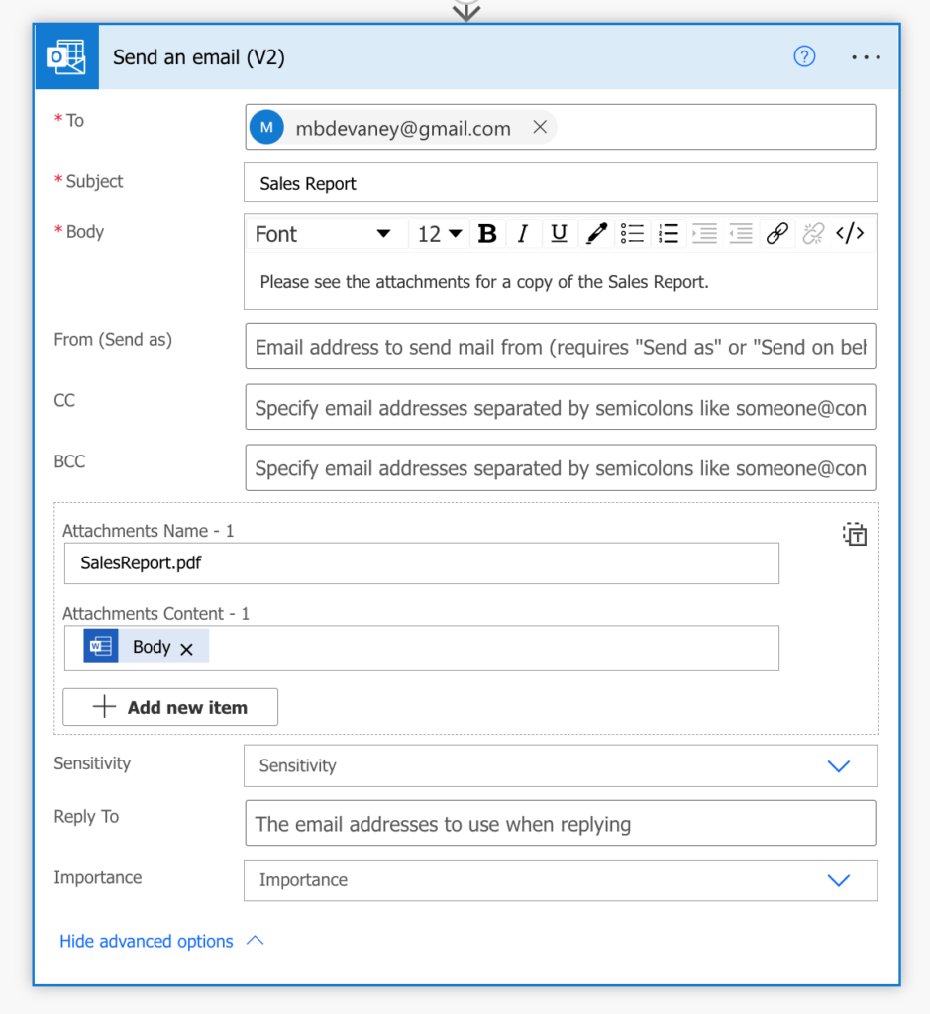Apply underline formatting in the Body editor
This screenshot has height=1014, width=930.
[559, 233]
